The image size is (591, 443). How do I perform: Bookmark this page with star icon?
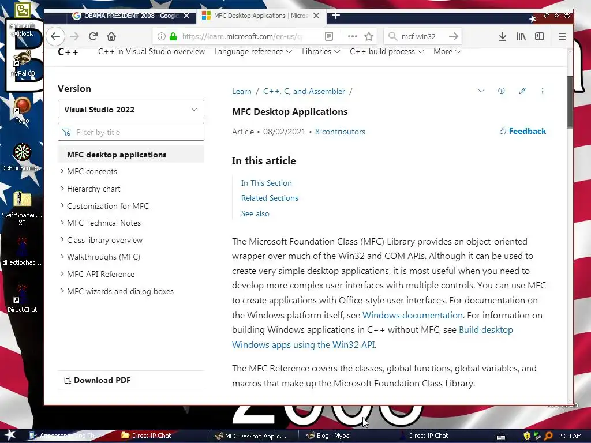pos(369,36)
